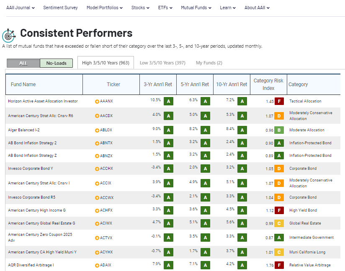This screenshot has width=345, height=271.
Task: Go to the Sentiment Survey page
Action: 60,7
